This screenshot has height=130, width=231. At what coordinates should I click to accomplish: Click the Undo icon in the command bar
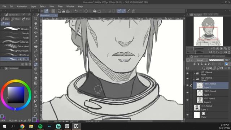(x=76, y=11)
